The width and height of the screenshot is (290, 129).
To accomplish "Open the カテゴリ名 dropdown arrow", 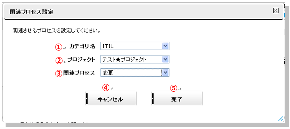I will pos(165,46).
